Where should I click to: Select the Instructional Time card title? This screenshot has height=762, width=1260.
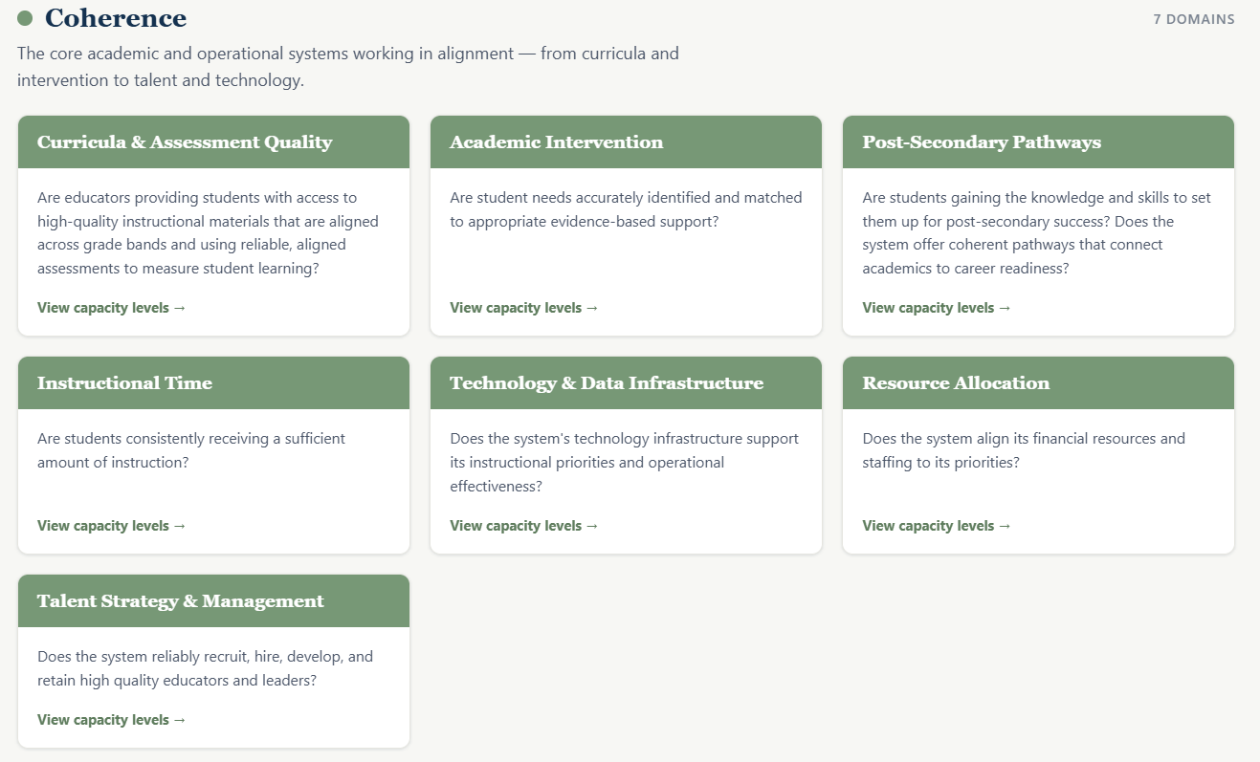124,383
